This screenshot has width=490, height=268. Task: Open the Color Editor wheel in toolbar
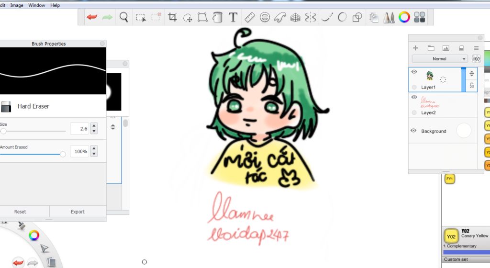(x=404, y=17)
